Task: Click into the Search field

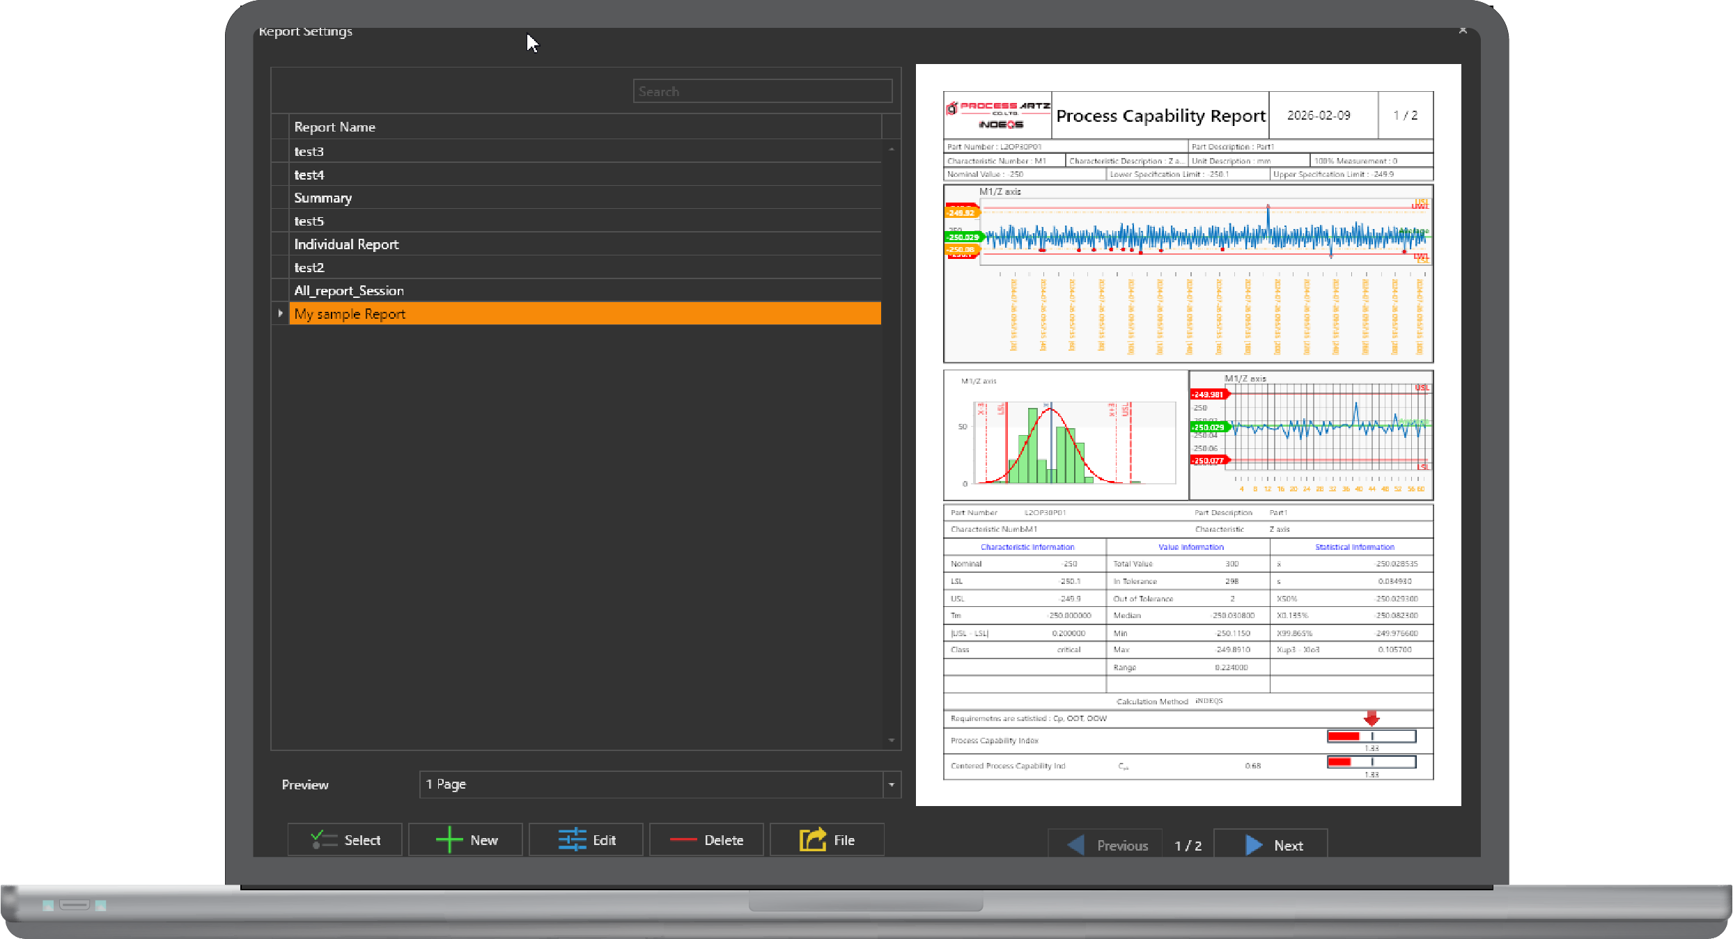Action: 762,91
